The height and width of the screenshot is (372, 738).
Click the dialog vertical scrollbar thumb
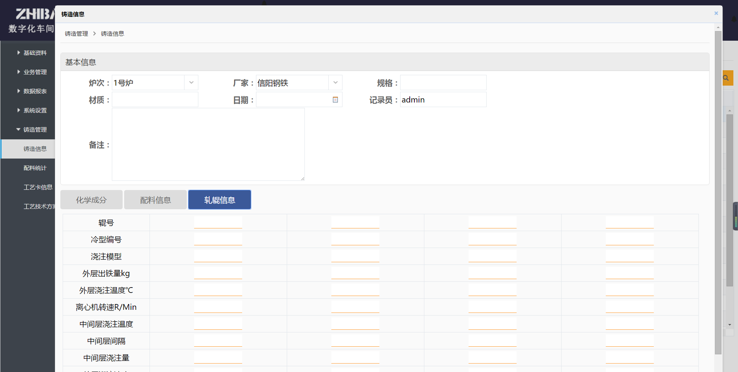(x=718, y=192)
